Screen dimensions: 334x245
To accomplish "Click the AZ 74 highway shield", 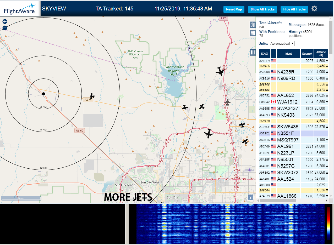I will point(88,100).
